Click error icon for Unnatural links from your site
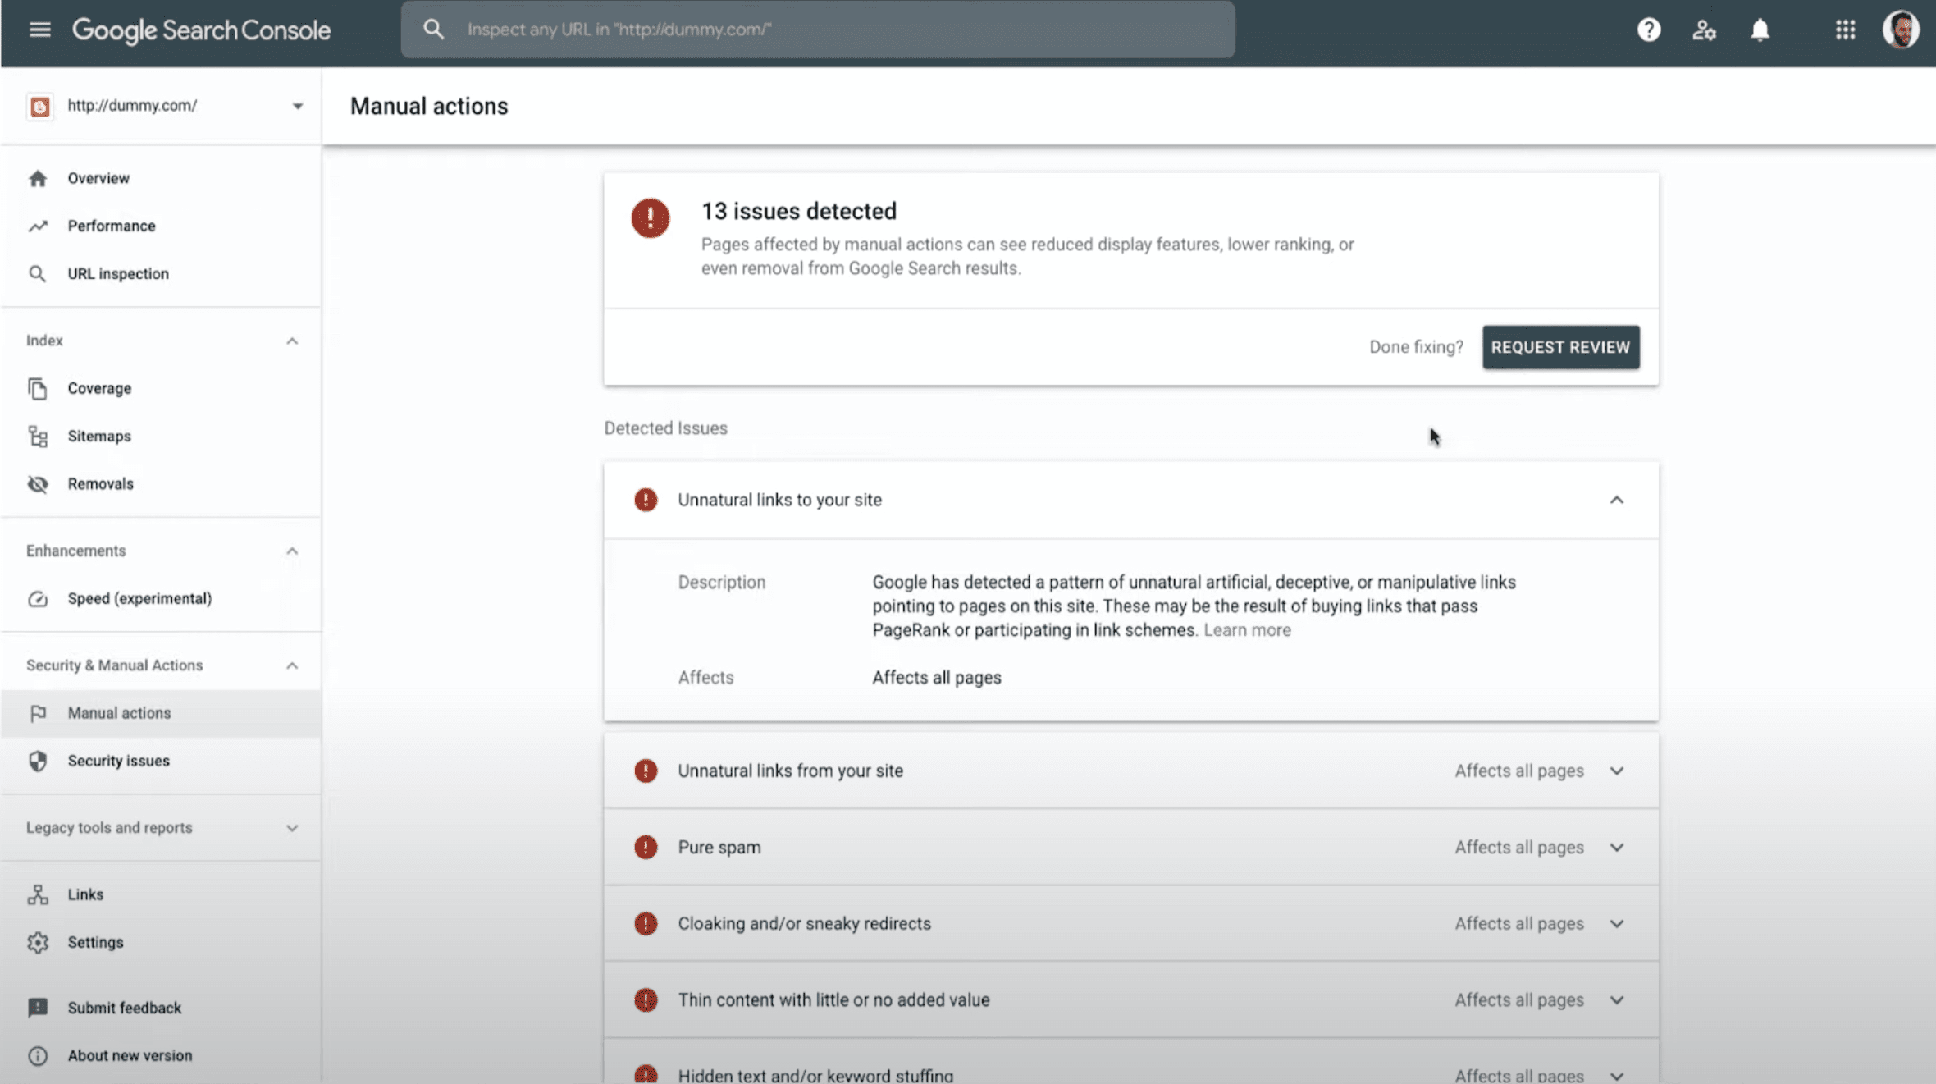 [x=646, y=771]
